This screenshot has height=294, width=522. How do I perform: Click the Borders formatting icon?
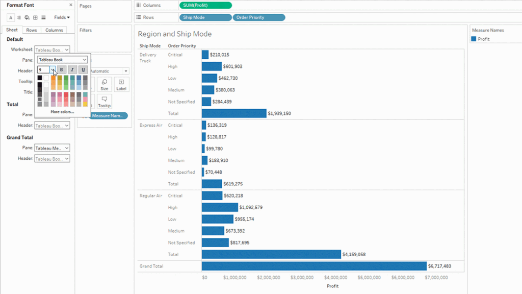[35, 17]
